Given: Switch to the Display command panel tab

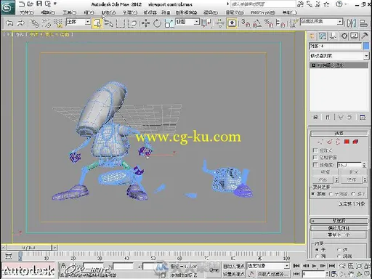Looking at the screenshot, I should click(355, 36).
